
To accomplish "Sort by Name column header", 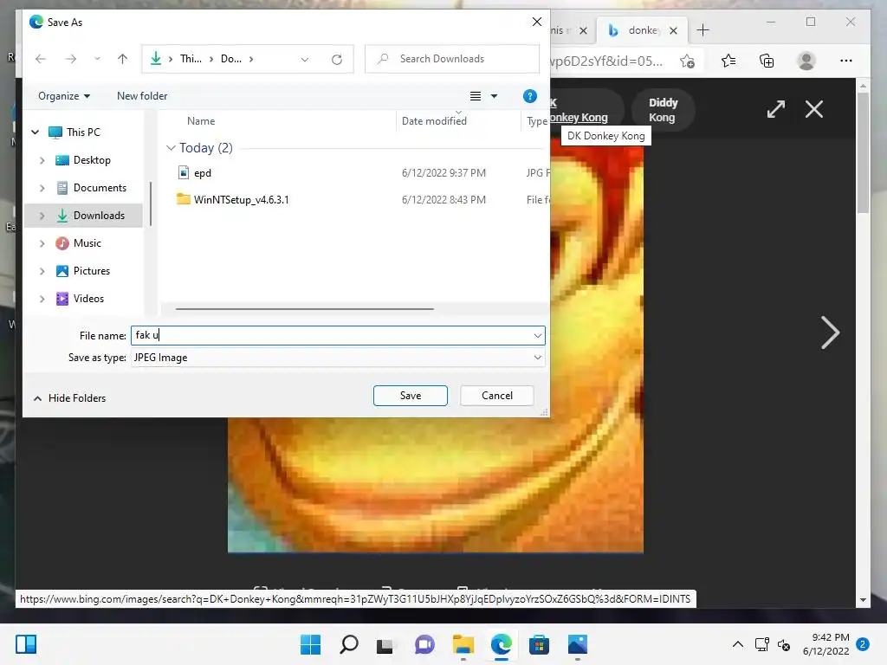I will (x=201, y=121).
